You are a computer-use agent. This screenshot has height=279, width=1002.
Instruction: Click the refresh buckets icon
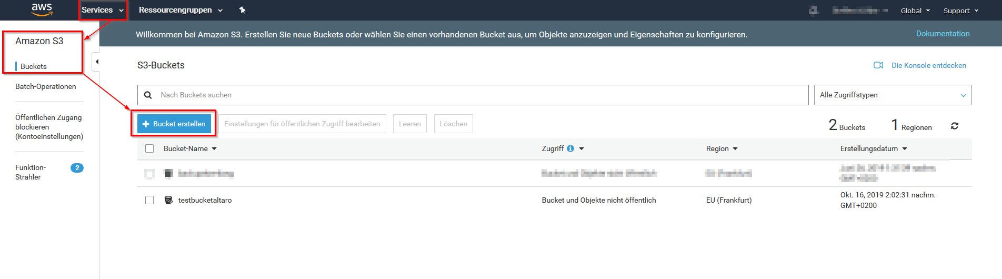point(955,126)
